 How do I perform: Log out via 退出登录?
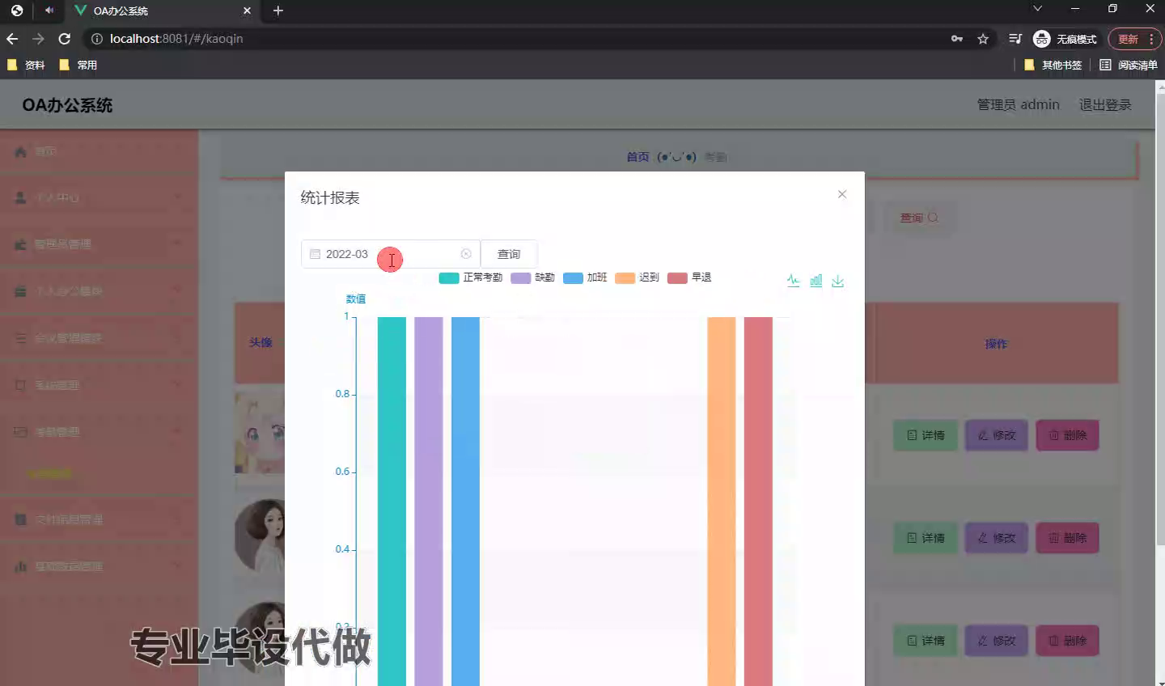pos(1105,105)
